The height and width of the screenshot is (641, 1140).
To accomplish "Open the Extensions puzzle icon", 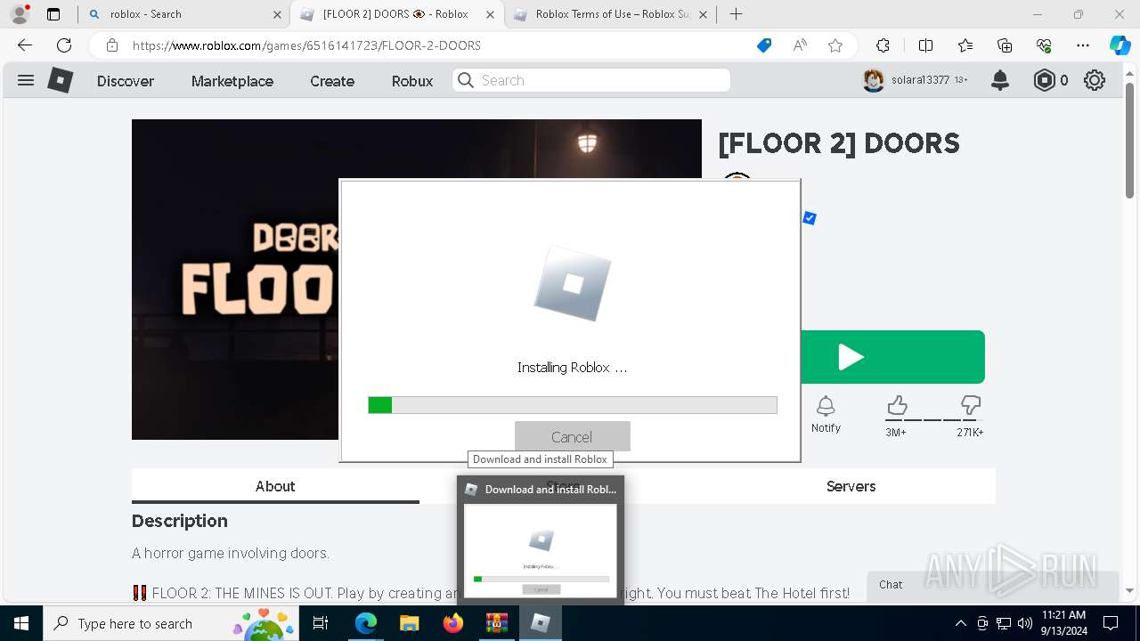I will pos(883,45).
